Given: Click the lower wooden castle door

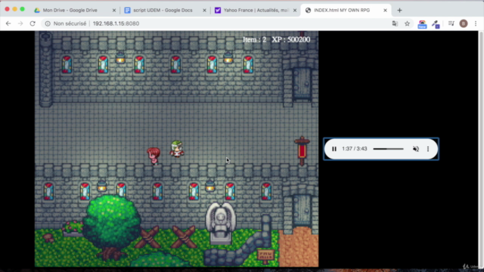Looking at the screenshot, I should (x=302, y=210).
